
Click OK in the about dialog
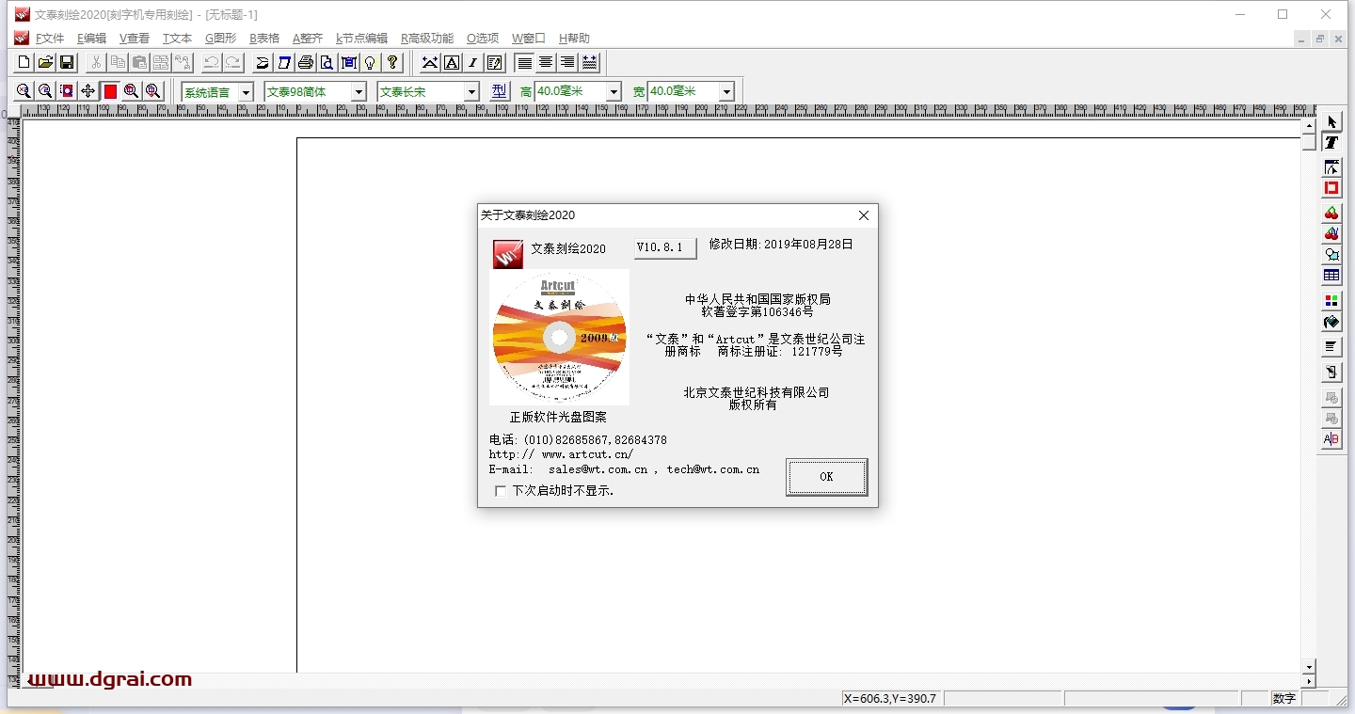pyautogui.click(x=826, y=477)
